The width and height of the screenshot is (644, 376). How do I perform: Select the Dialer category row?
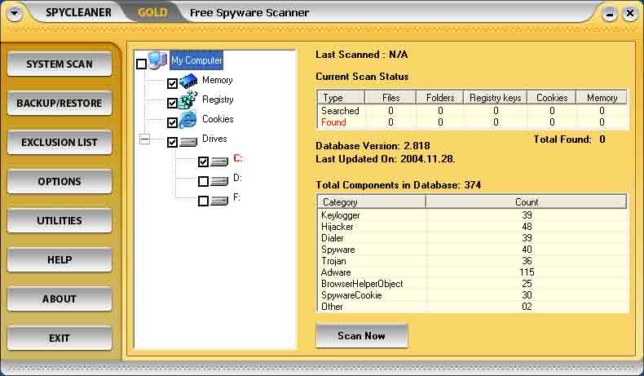472,238
